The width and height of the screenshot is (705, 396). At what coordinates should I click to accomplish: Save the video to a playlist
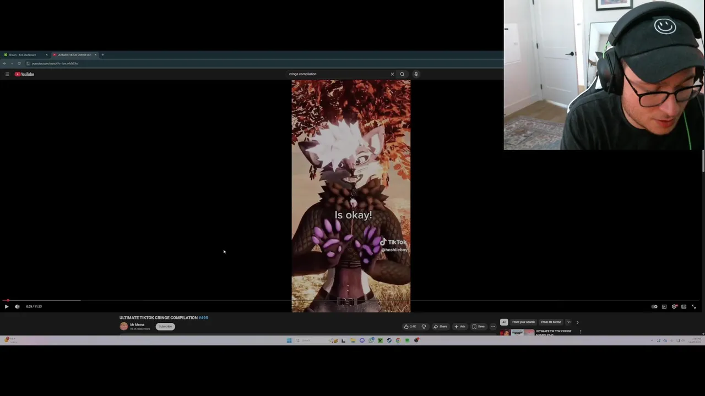478,326
